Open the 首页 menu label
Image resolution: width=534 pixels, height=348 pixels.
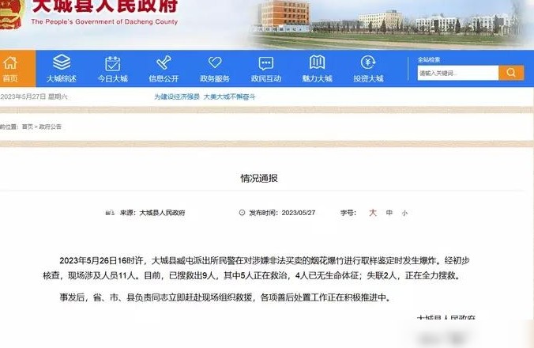(x=10, y=79)
